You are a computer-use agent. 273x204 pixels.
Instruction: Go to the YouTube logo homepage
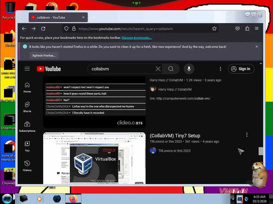(x=49, y=69)
